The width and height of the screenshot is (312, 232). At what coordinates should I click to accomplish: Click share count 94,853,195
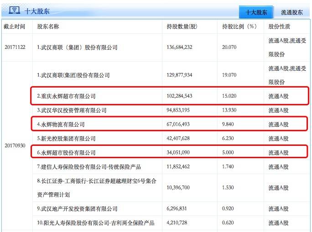pyautogui.click(x=178, y=110)
